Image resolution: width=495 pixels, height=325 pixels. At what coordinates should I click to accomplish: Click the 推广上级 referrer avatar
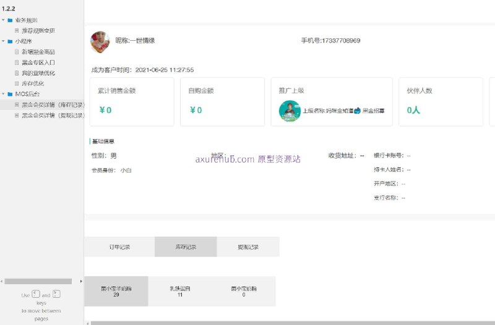(x=290, y=111)
